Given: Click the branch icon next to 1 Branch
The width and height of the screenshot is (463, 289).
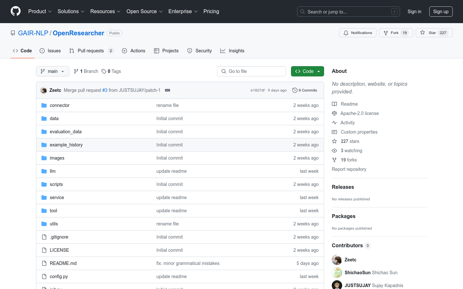Looking at the screenshot, I should pos(76,71).
